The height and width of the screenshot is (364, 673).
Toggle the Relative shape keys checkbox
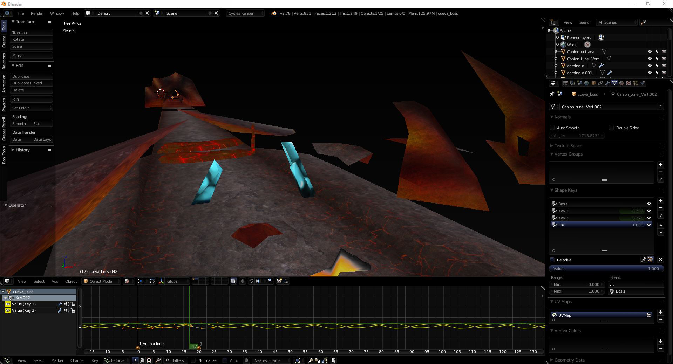point(552,260)
